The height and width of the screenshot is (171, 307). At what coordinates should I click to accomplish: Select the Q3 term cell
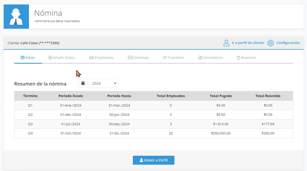coord(30,124)
